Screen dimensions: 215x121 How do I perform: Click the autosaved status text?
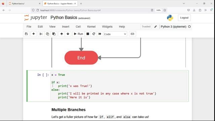[x=84, y=18]
